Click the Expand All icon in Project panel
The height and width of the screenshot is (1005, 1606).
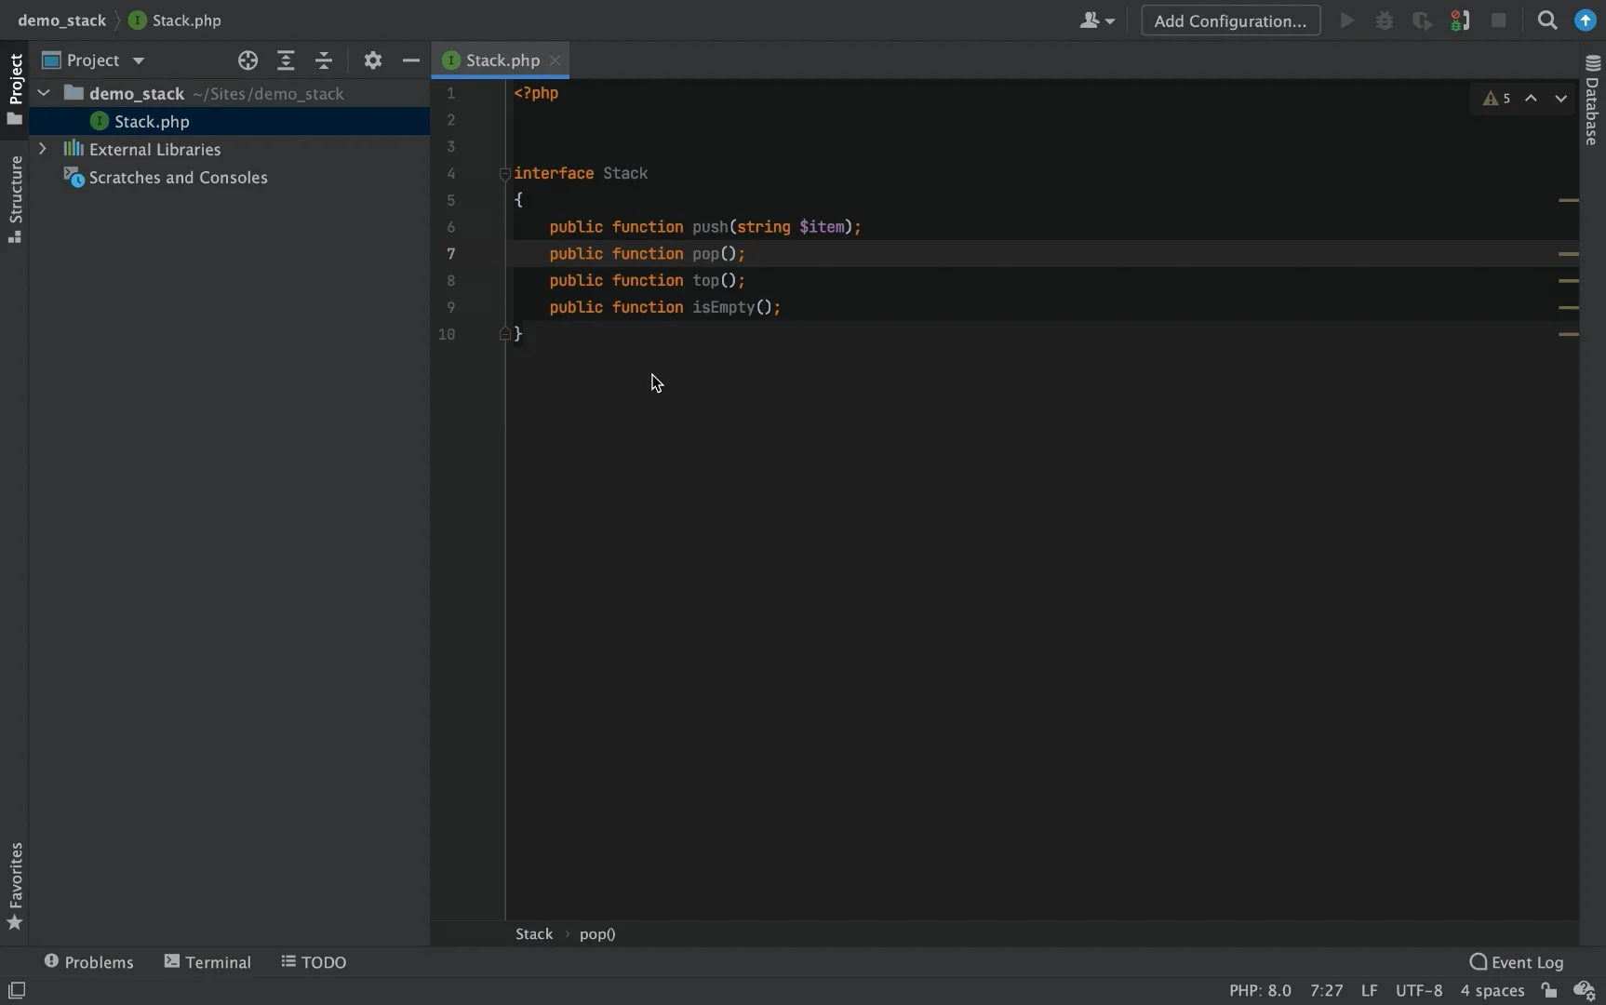click(286, 60)
